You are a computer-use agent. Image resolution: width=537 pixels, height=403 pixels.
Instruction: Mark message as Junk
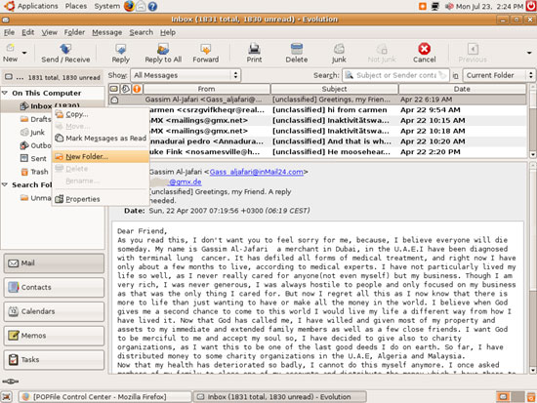pyautogui.click(x=339, y=53)
